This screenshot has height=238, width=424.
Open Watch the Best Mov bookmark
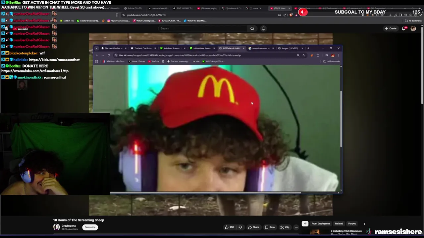(195, 21)
